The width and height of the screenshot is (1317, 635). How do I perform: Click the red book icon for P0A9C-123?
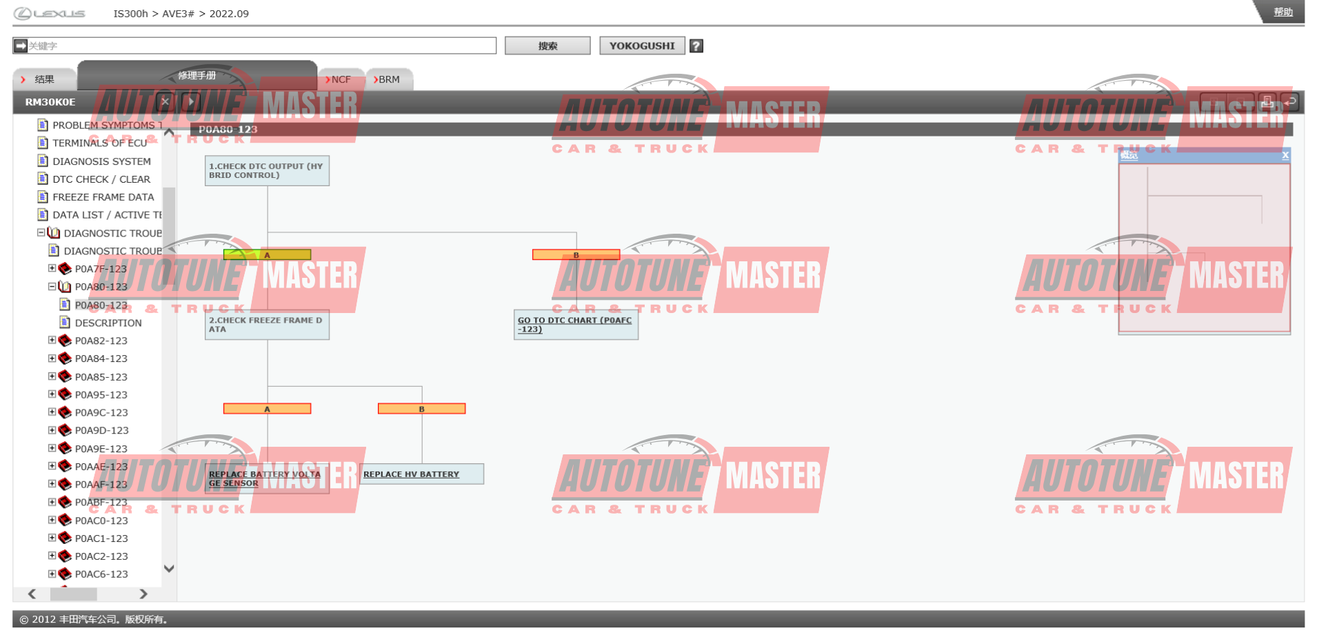(x=65, y=412)
